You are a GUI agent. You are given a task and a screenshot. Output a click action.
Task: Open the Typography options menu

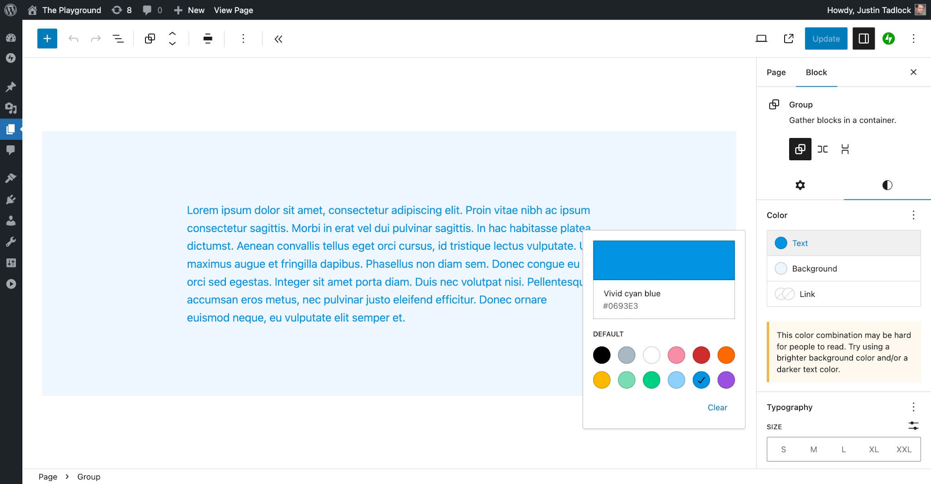tap(914, 406)
